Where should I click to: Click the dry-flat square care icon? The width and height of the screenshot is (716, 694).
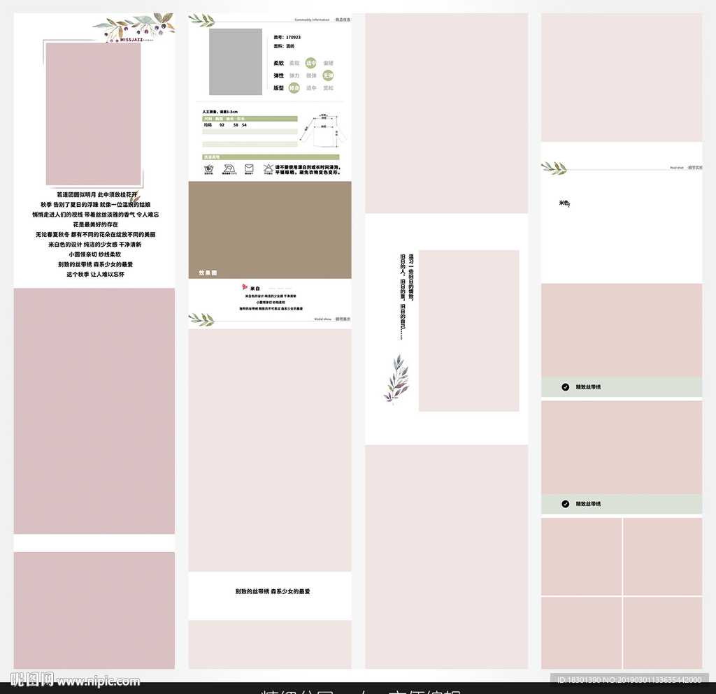(x=249, y=168)
